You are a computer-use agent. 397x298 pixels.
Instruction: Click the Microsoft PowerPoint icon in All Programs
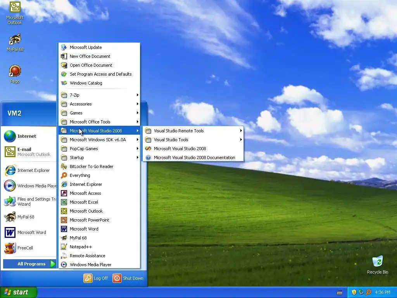click(x=64, y=220)
